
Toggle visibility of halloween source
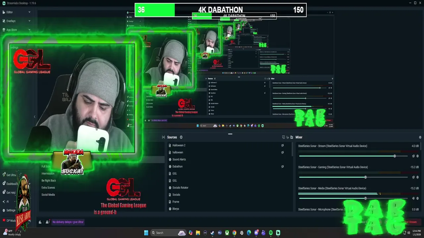click(x=283, y=152)
